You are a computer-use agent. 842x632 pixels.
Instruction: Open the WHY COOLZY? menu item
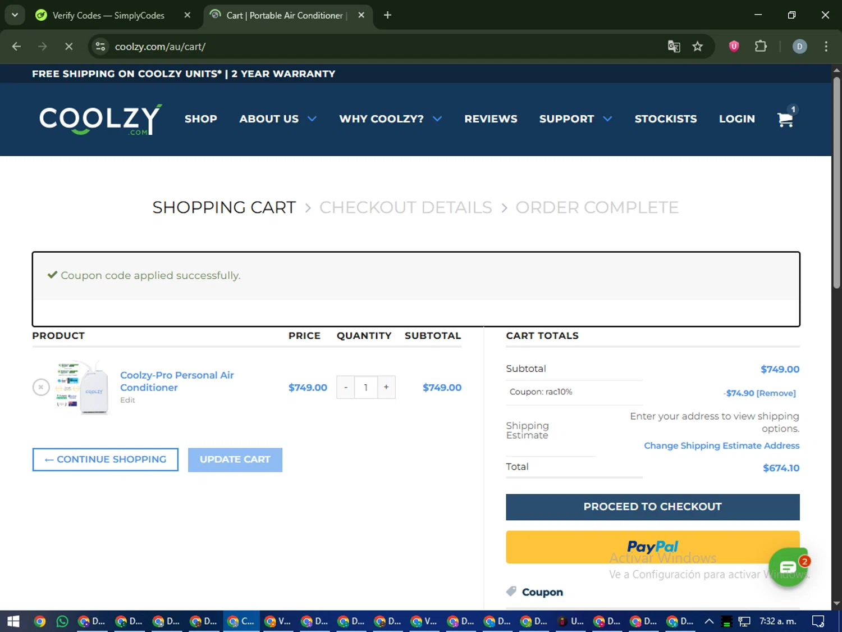pyautogui.click(x=381, y=119)
